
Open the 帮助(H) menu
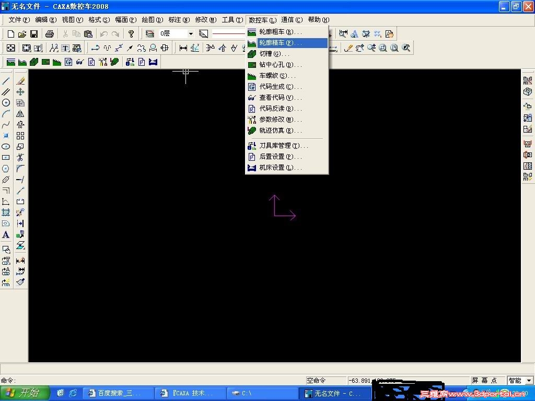point(318,20)
